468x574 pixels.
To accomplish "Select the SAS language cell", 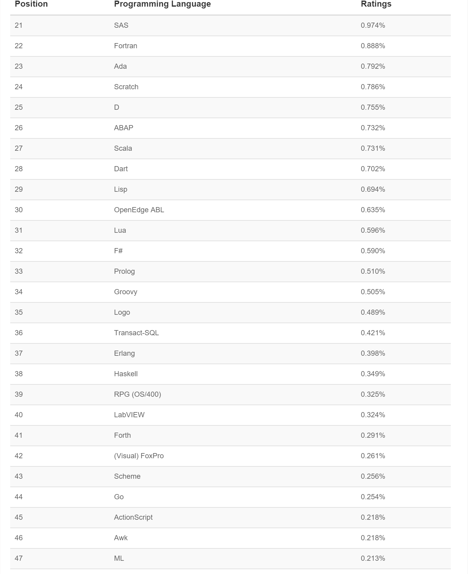I will click(121, 25).
